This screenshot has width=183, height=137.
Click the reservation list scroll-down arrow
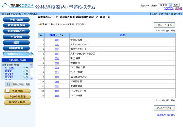(x=31, y=78)
